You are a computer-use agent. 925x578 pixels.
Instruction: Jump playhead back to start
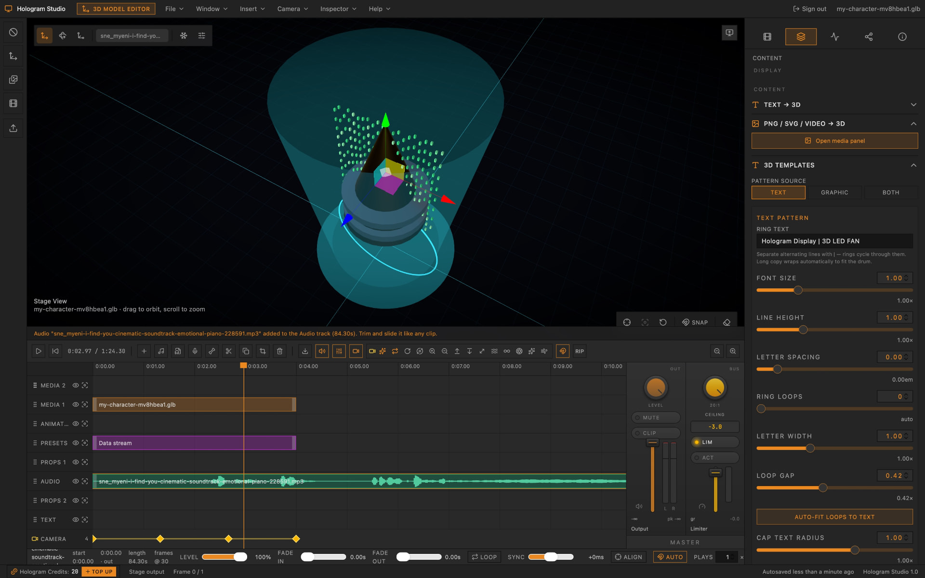55,351
